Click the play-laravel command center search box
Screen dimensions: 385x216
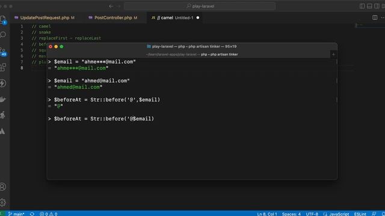(x=200, y=6)
